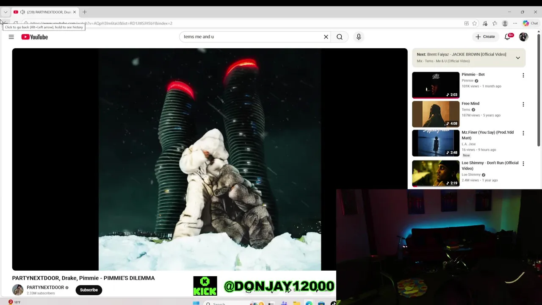Go to YouTube home via logo
542x305 pixels.
tap(35, 37)
